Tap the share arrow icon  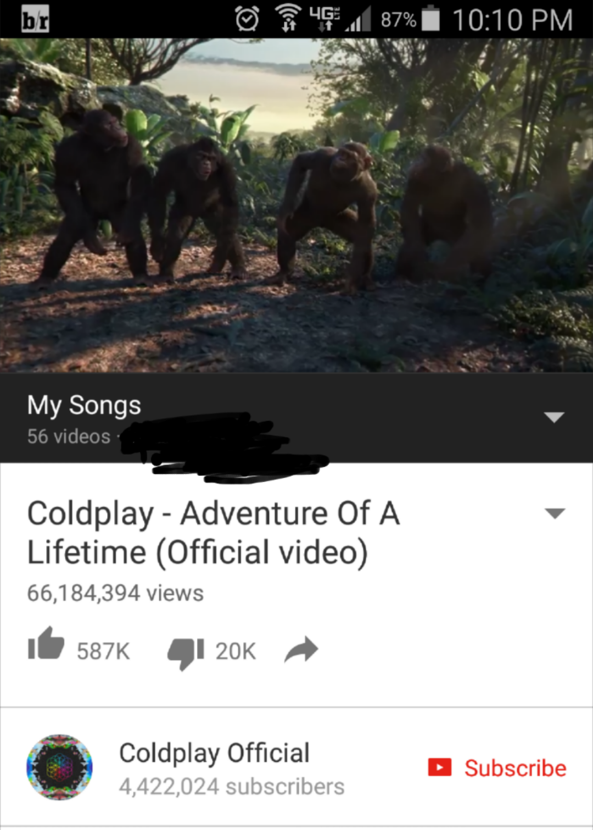[x=301, y=650]
